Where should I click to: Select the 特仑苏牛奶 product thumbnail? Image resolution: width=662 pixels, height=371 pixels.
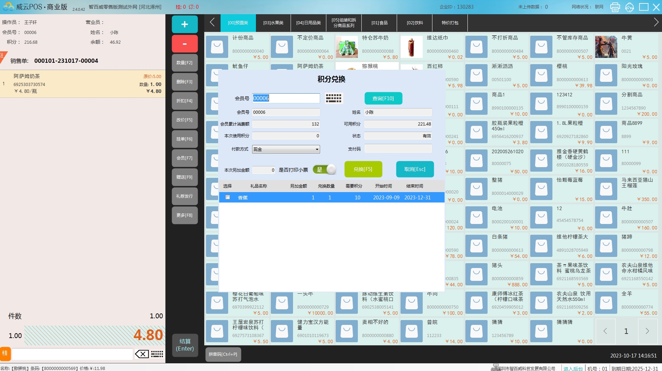click(x=347, y=47)
